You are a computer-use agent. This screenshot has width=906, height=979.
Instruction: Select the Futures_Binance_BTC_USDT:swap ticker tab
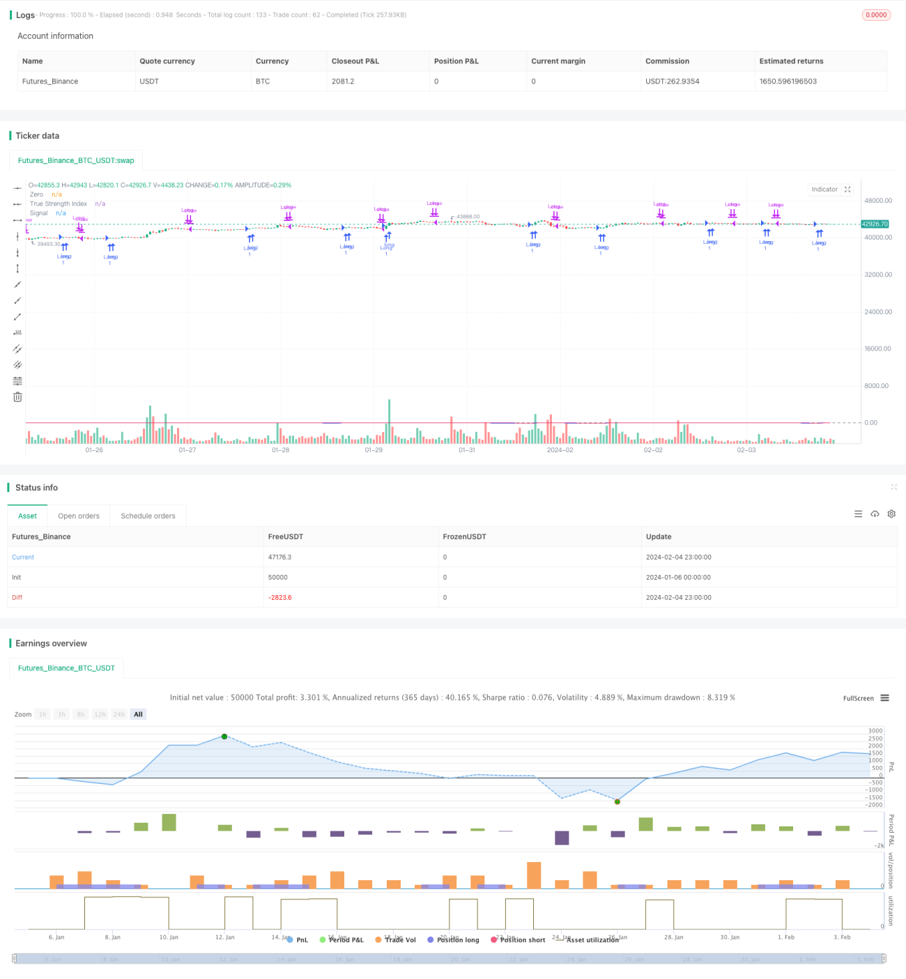point(76,160)
